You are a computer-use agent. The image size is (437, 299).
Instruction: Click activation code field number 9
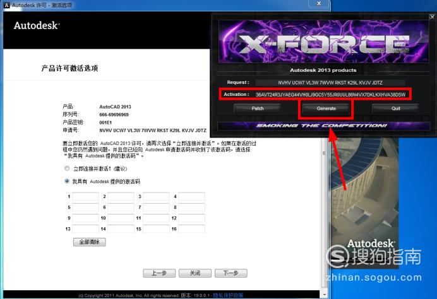85,218
